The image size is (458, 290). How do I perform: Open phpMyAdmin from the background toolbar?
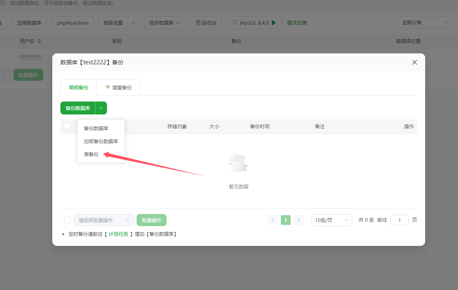[73, 23]
